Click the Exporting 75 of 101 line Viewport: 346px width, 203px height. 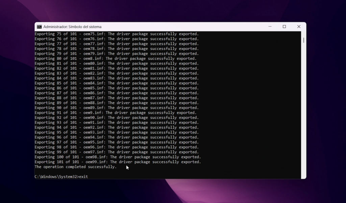coord(117,34)
